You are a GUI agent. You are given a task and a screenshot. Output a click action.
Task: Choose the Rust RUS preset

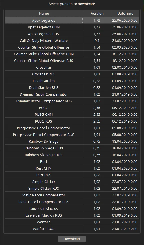point(72,175)
